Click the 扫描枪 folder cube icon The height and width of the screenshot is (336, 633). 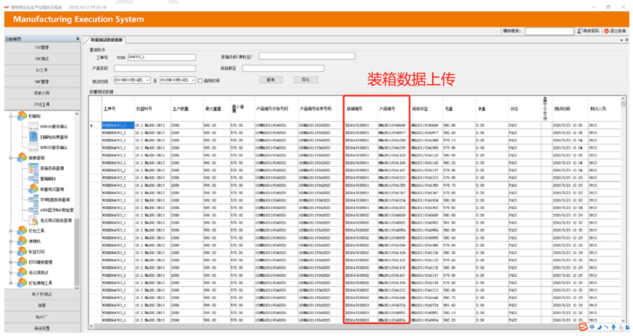coord(22,116)
